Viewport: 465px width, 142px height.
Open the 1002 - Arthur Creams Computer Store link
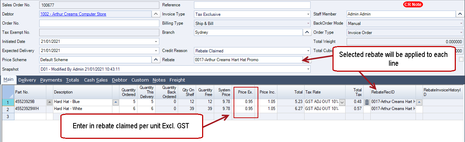[x=73, y=14]
